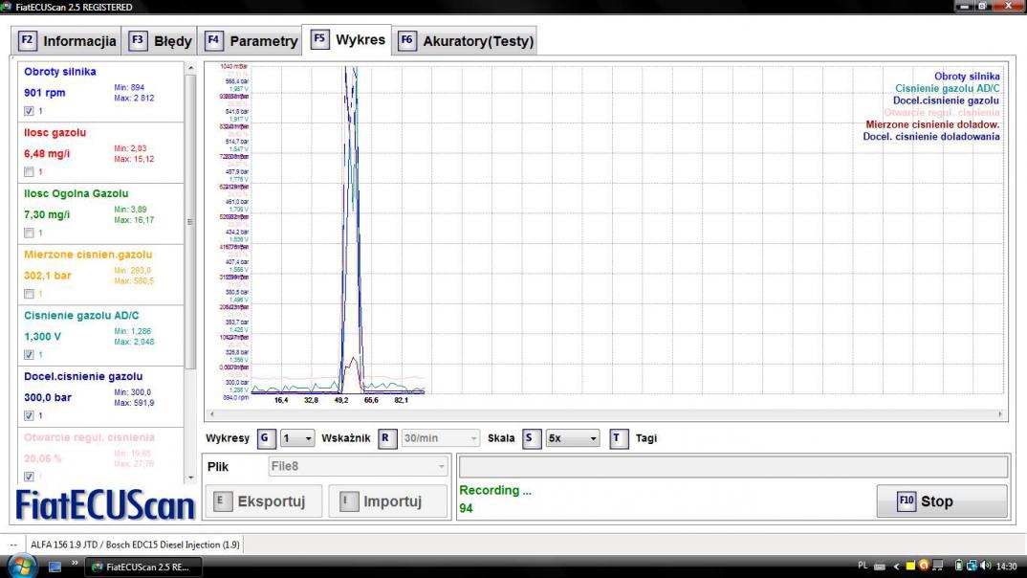The image size is (1027, 578).
Task: Enable Ilosc Ogolna Gazolu checkbox
Action: tap(29, 233)
